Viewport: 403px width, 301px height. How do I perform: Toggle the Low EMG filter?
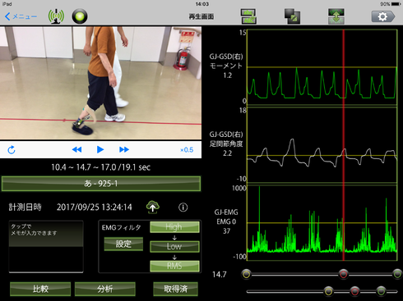click(174, 246)
